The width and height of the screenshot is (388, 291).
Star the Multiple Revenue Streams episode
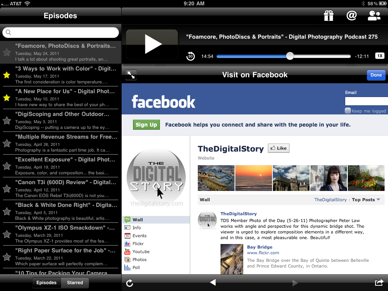click(x=7, y=143)
